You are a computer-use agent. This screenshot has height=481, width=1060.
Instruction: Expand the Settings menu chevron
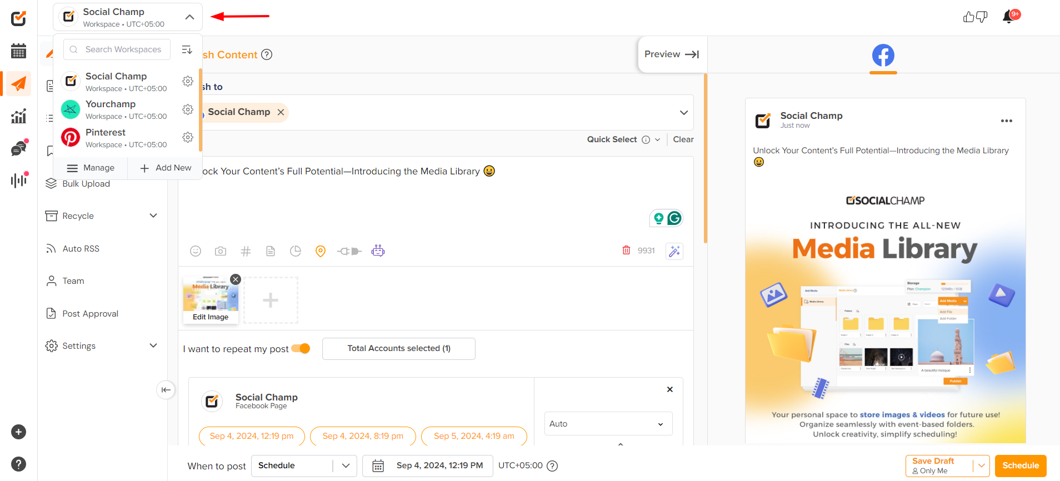tap(153, 345)
